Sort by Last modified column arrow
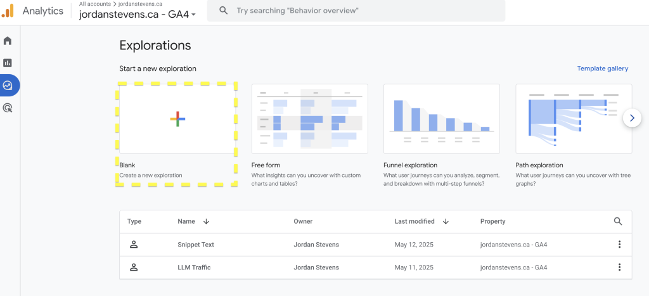 pos(446,222)
